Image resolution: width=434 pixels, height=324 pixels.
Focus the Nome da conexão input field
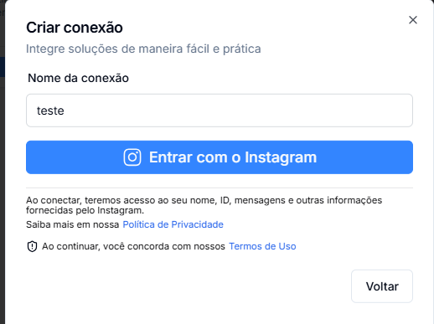pyautogui.click(x=220, y=111)
